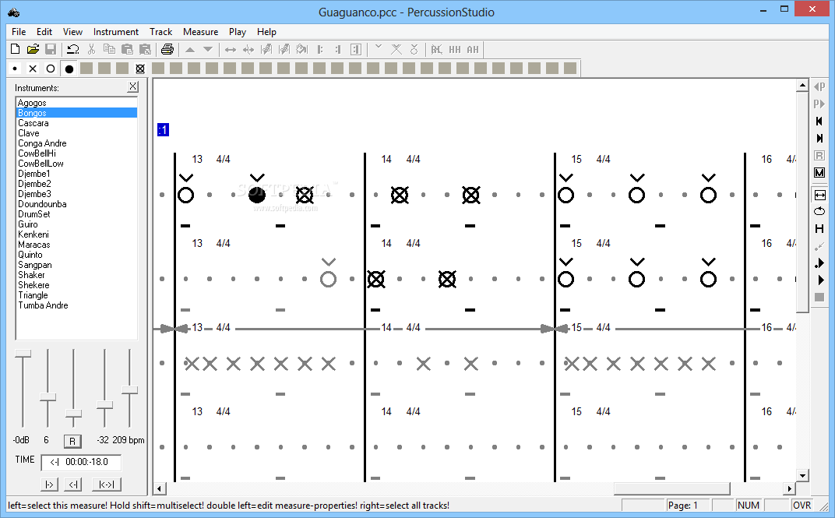This screenshot has height=518, width=835.
Task: Open the Track menu
Action: pyautogui.click(x=160, y=32)
